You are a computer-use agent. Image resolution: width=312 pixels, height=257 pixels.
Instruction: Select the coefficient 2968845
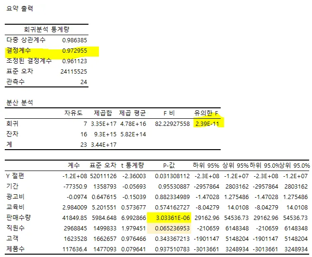76,228
